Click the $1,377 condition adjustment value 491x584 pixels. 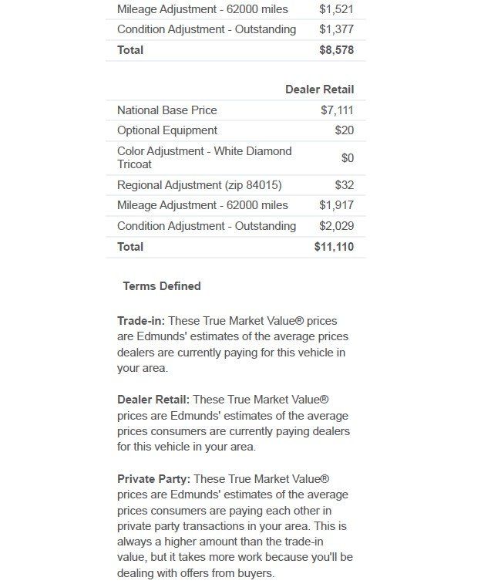point(336,29)
